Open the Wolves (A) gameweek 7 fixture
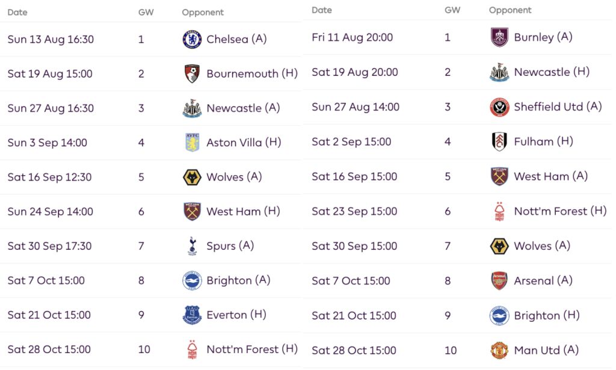Viewport: 616px width, 370px height. [542, 246]
